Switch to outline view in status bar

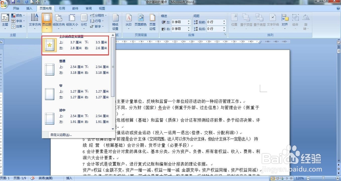(x=286, y=178)
